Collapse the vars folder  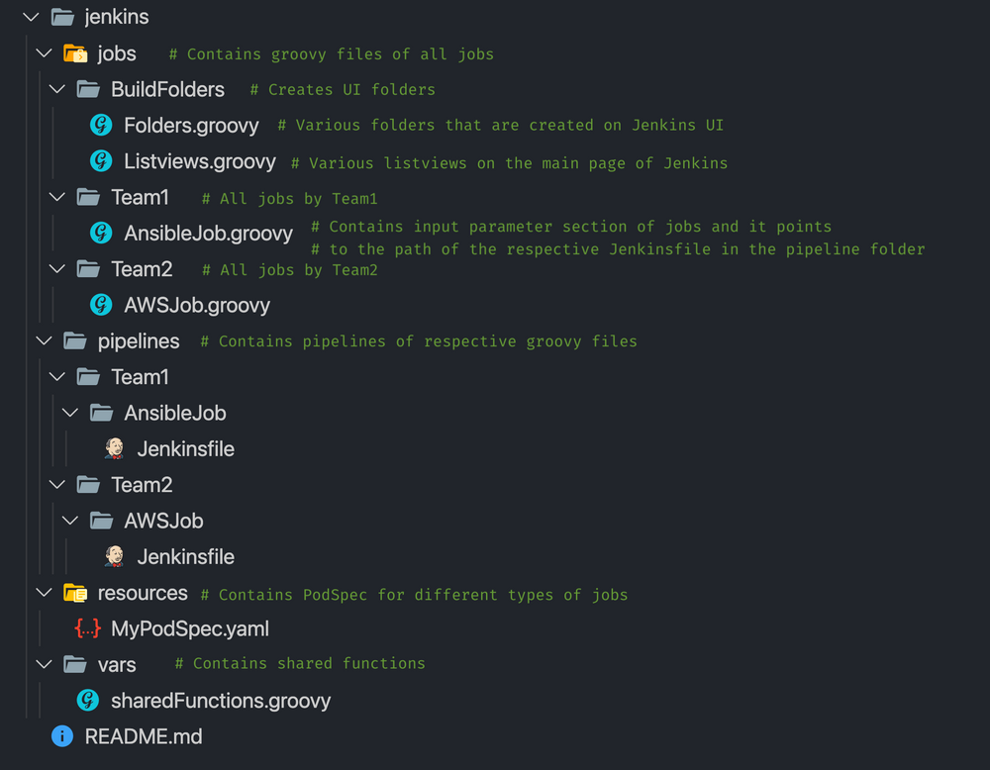tap(44, 664)
